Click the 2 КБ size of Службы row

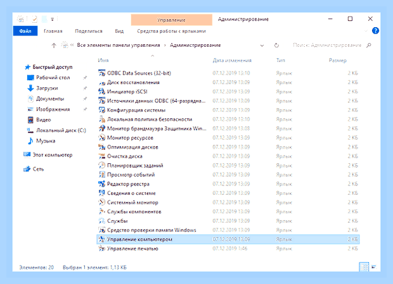pos(352,221)
